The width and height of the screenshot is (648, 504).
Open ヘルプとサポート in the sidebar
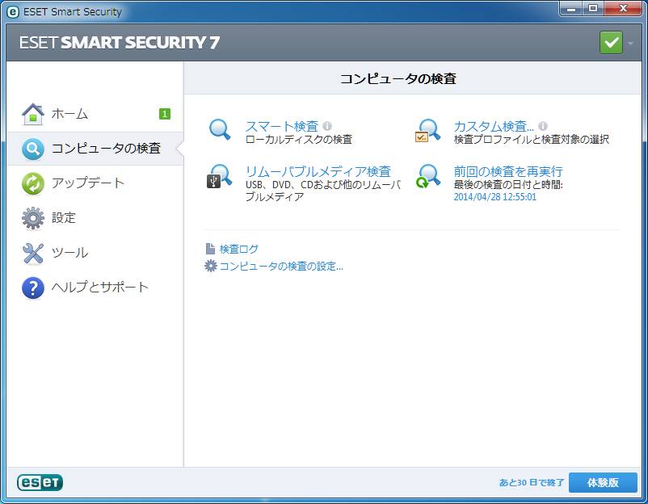[x=95, y=288]
